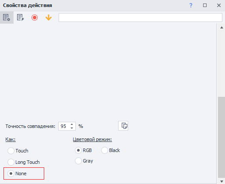Decrease match accuracy with down arrow
Image resolution: width=225 pixels, height=184 pixels.
point(72,128)
